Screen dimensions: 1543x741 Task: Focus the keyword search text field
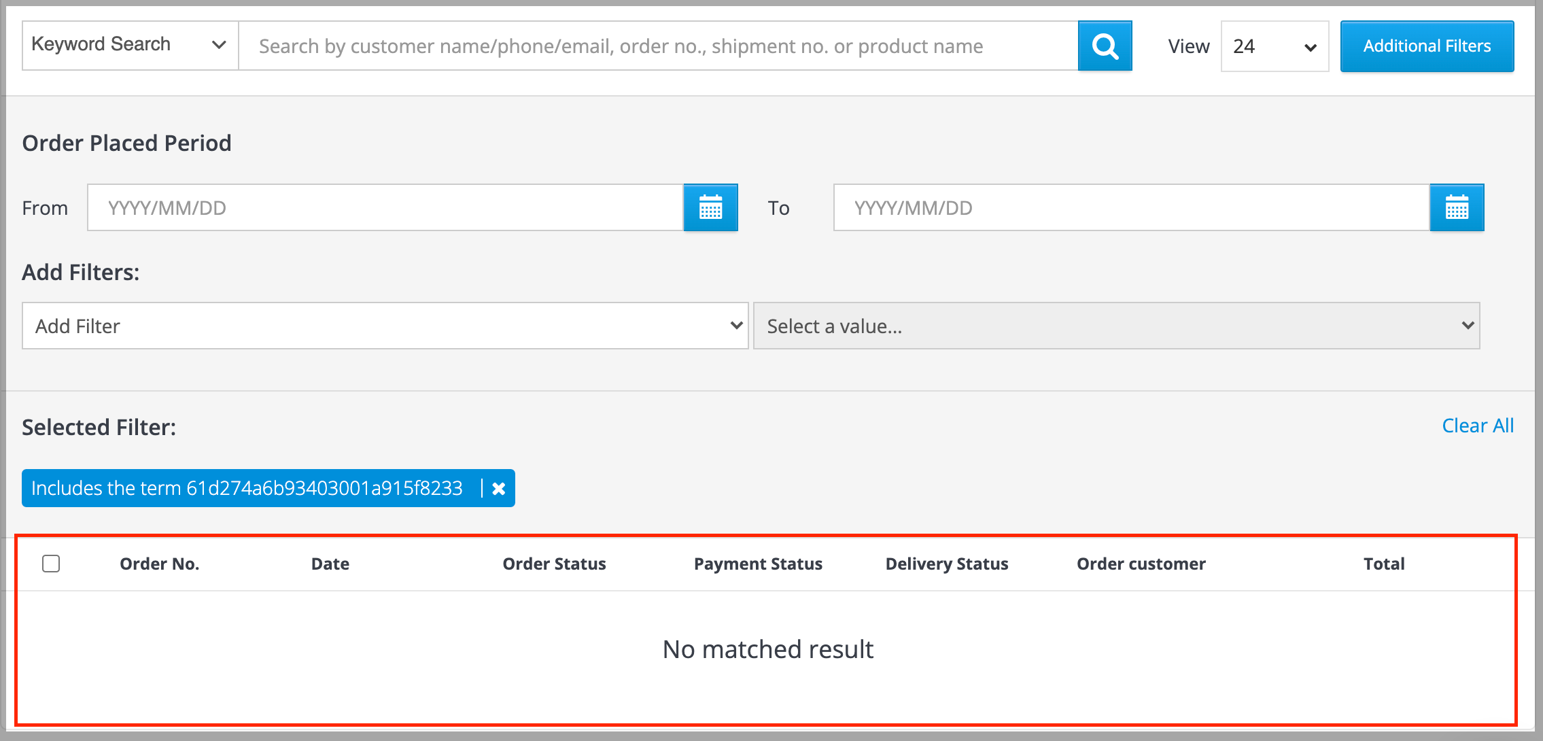click(x=657, y=46)
